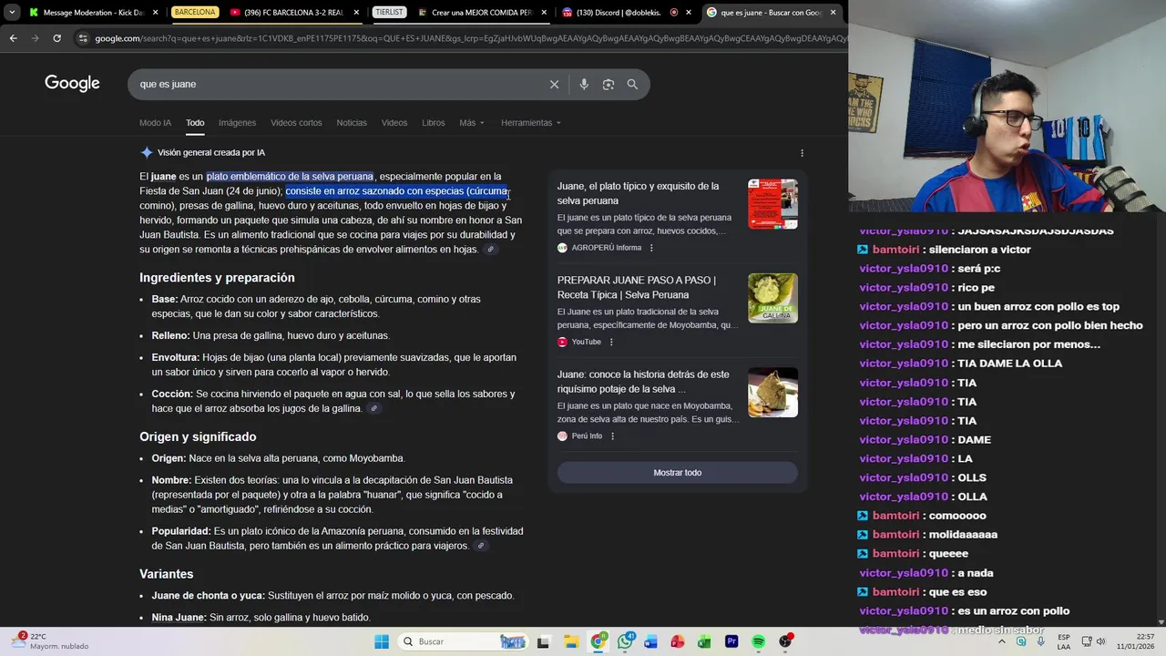The width and height of the screenshot is (1166, 656).
Task: Close the Message Moderation tab
Action: coord(155,13)
